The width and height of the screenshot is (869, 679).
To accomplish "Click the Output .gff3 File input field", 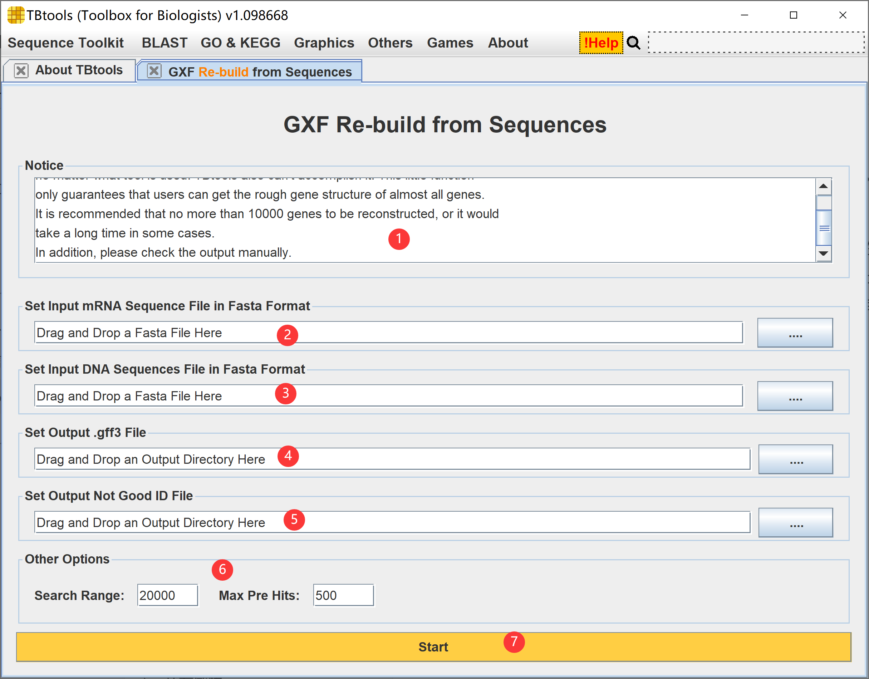I will pos(392,459).
